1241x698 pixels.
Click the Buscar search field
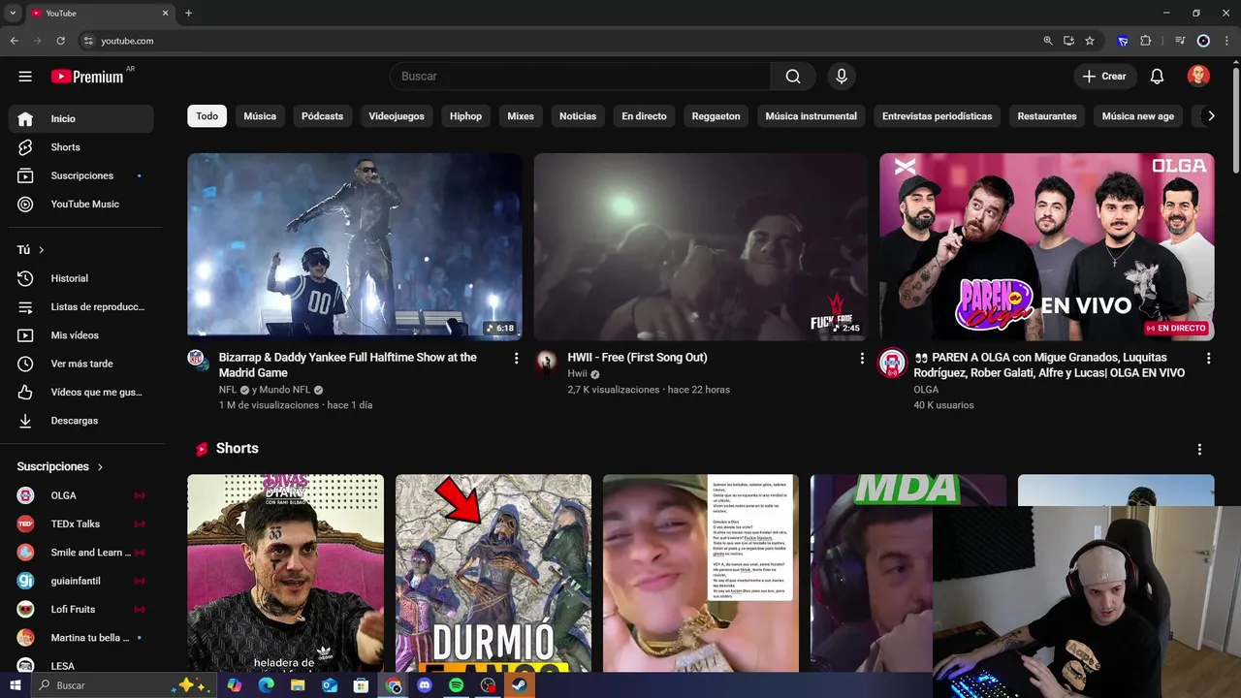tap(580, 77)
